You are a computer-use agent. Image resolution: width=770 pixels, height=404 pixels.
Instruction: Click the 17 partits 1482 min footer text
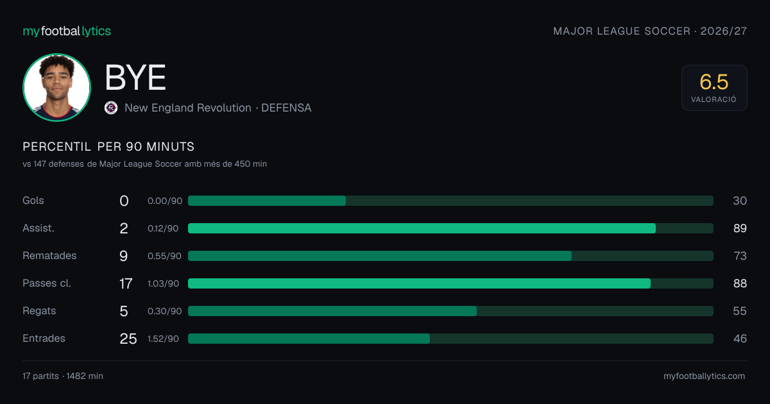point(63,376)
